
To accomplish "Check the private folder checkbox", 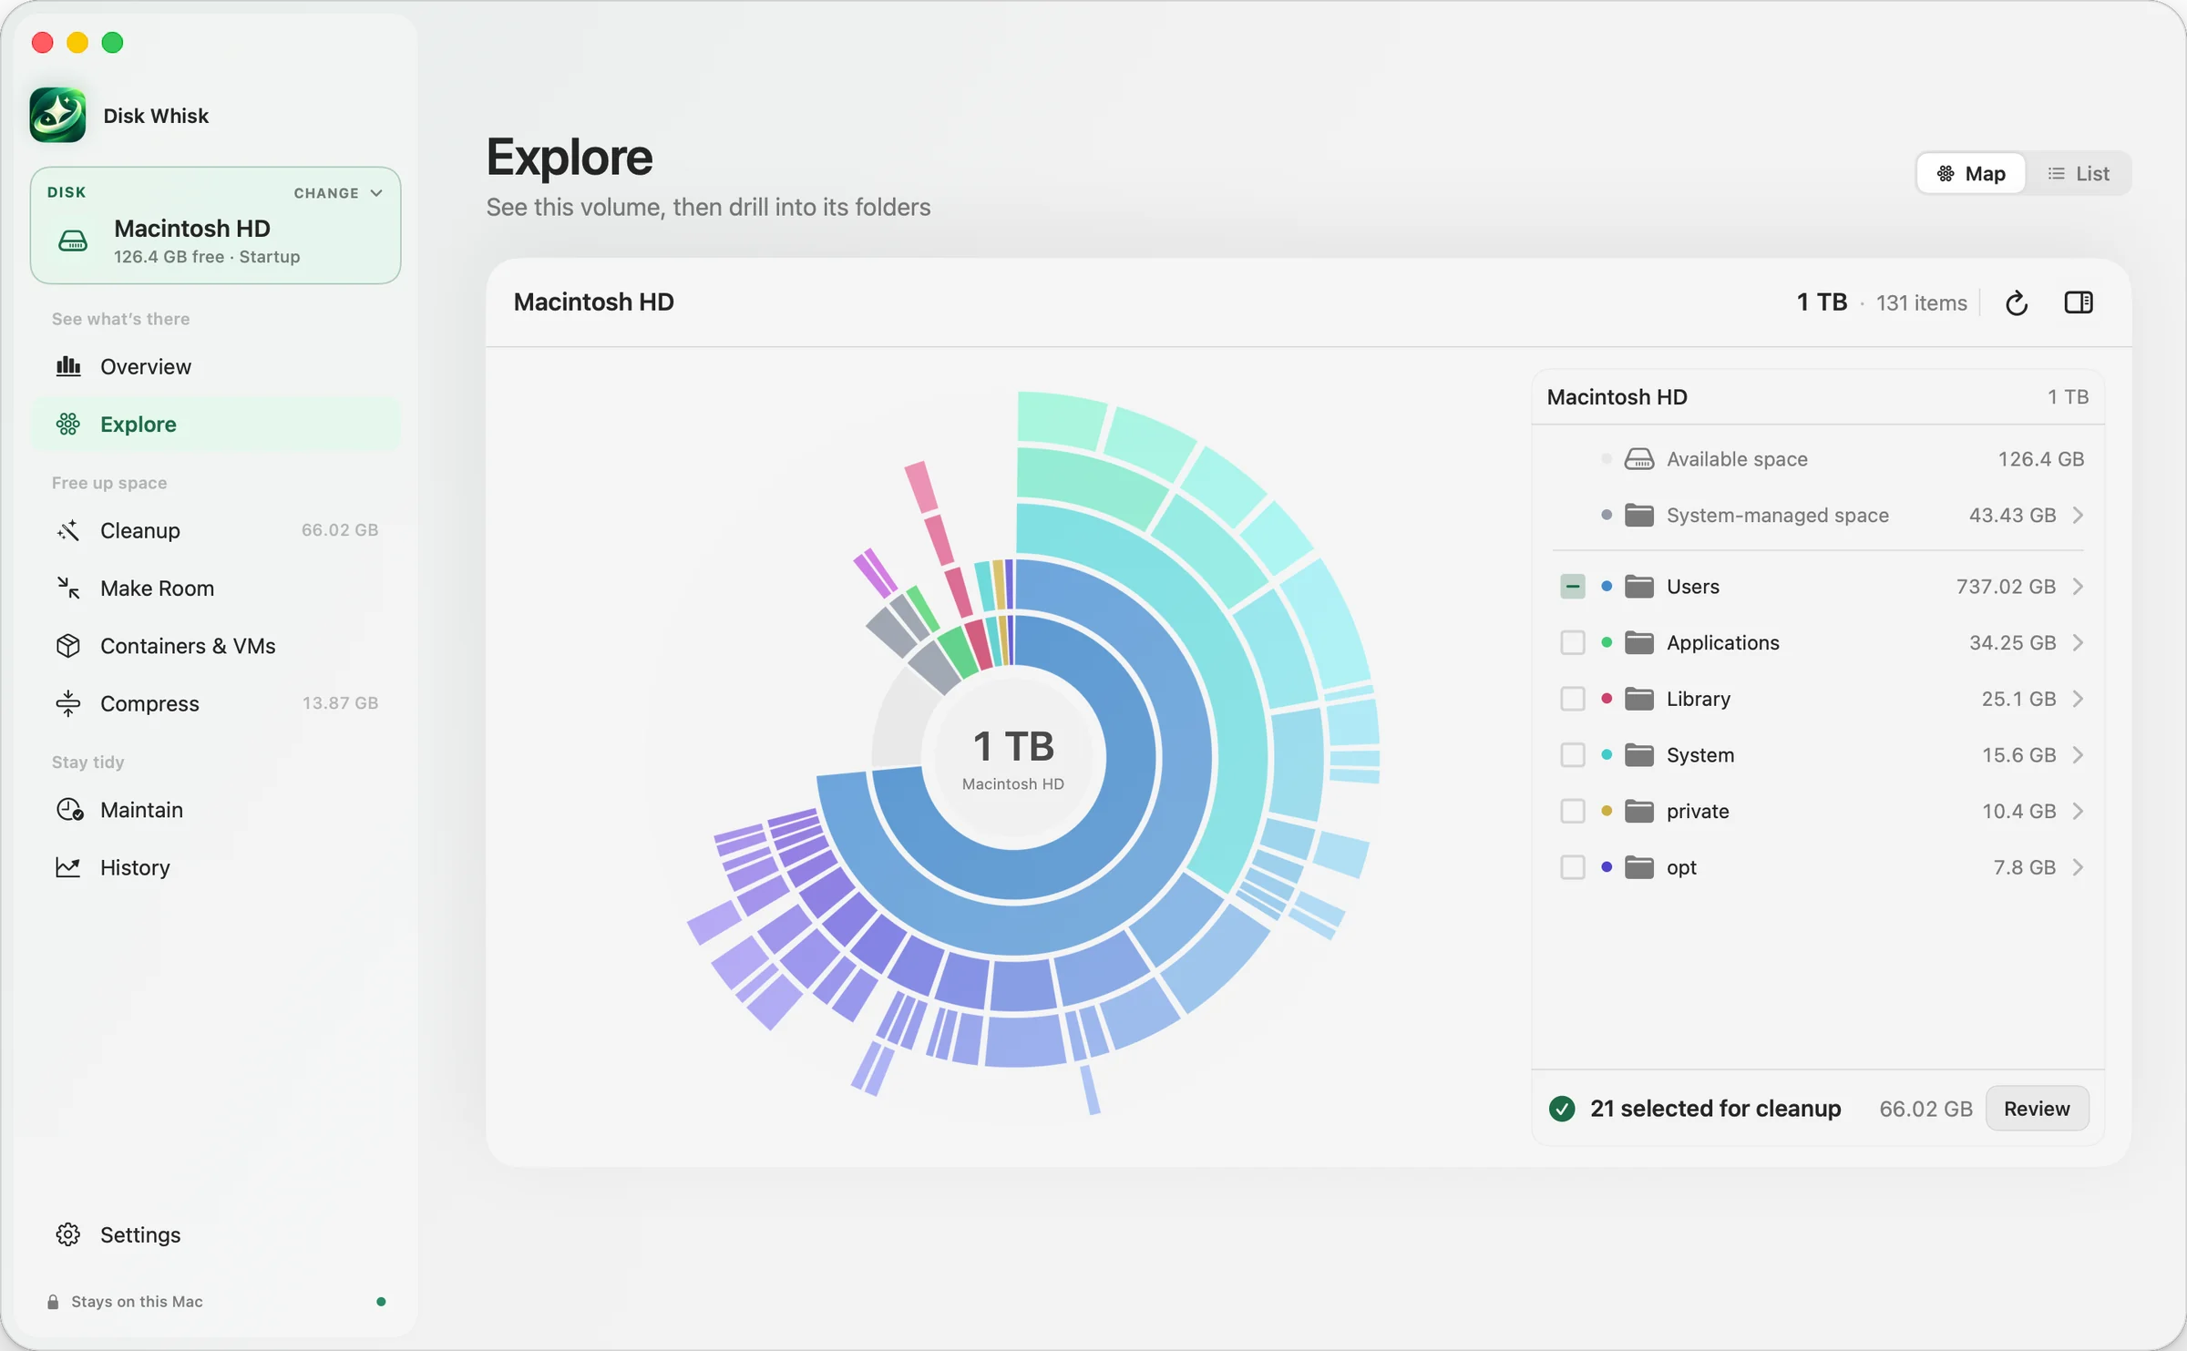I will (x=1573, y=811).
